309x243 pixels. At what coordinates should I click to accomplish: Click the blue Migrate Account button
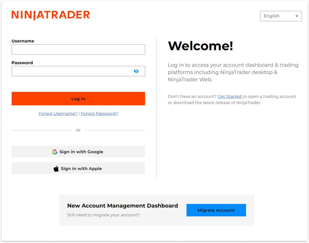216,210
